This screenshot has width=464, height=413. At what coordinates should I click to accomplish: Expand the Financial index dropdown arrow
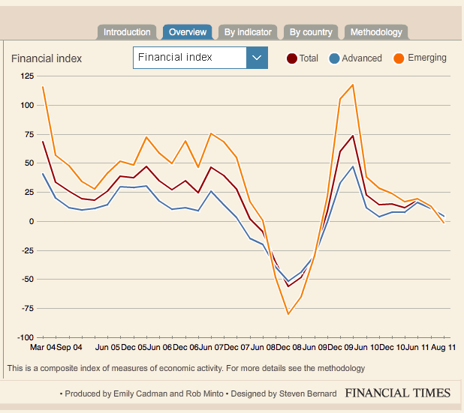pyautogui.click(x=257, y=58)
